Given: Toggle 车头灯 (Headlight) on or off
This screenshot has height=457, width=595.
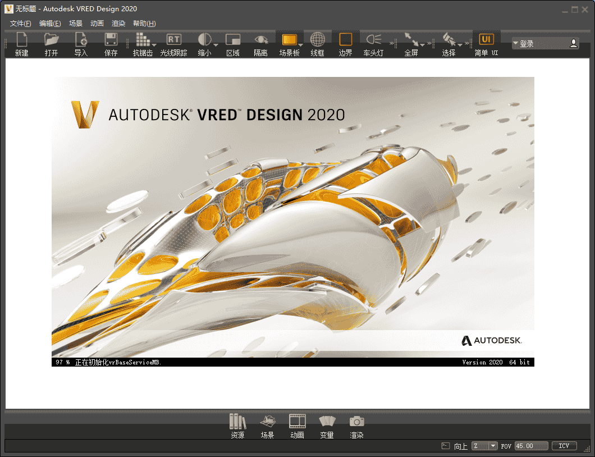Looking at the screenshot, I should click(373, 40).
